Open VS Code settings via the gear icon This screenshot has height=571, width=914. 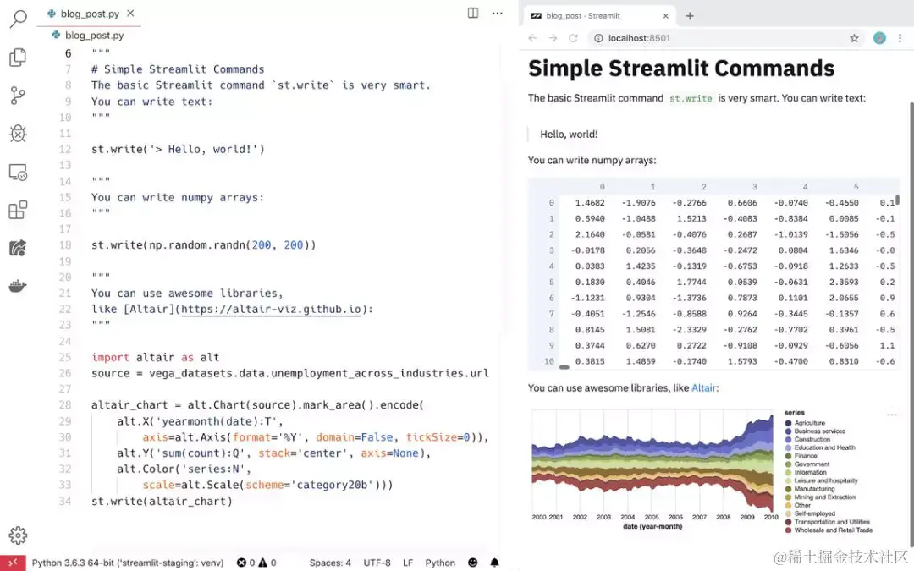(x=19, y=535)
